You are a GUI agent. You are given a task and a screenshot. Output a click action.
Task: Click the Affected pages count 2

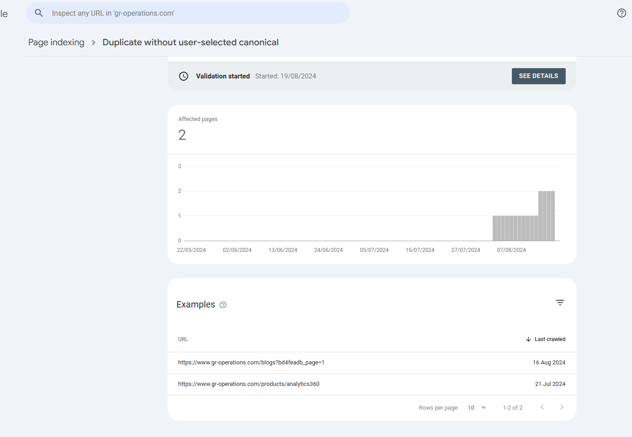pos(182,135)
